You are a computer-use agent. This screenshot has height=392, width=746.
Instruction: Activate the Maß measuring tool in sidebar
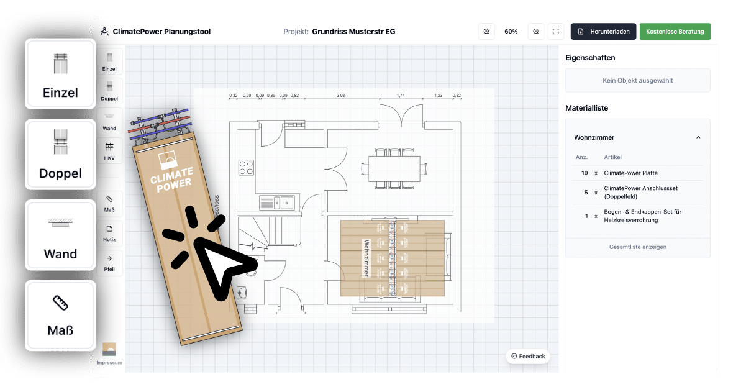(x=109, y=203)
